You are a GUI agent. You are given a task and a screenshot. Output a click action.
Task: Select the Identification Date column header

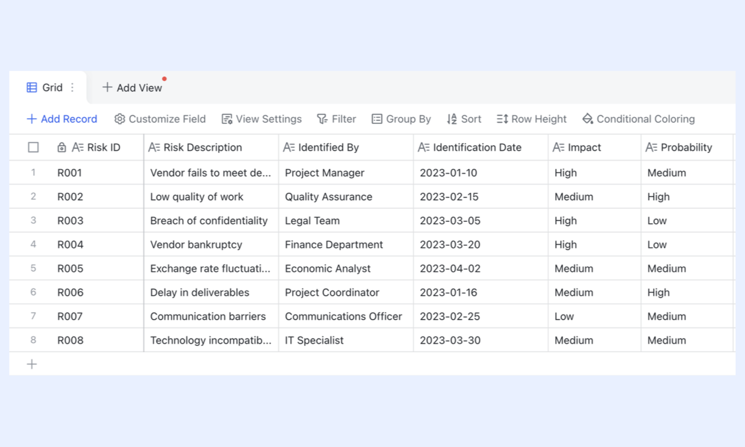(481, 148)
